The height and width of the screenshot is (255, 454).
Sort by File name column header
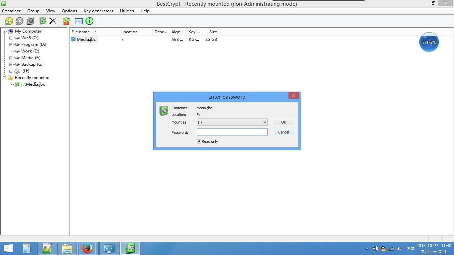point(94,32)
